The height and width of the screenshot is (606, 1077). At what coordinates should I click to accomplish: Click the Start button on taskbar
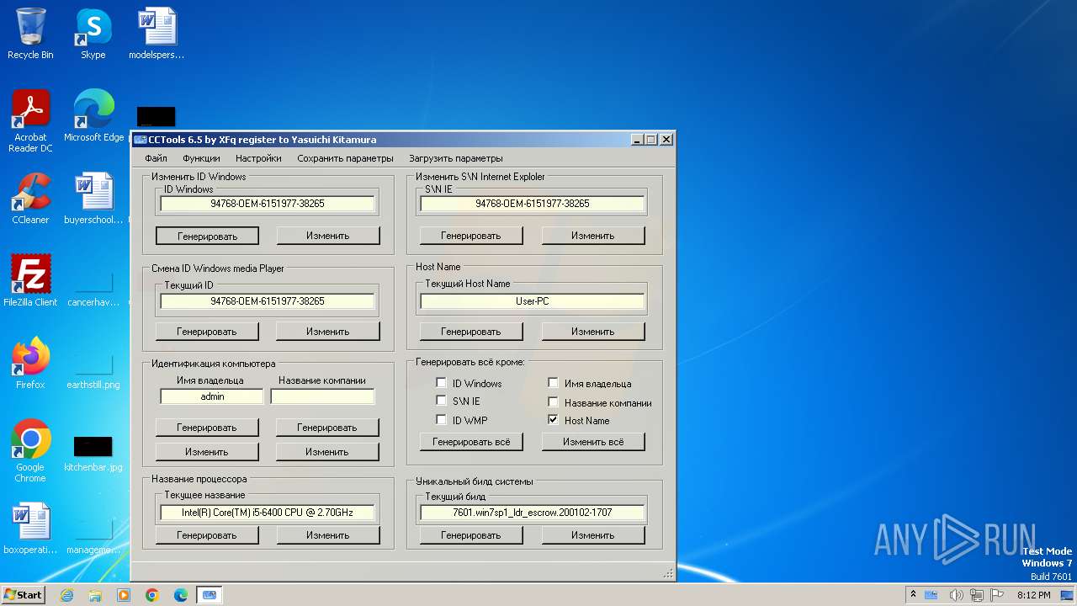click(23, 594)
